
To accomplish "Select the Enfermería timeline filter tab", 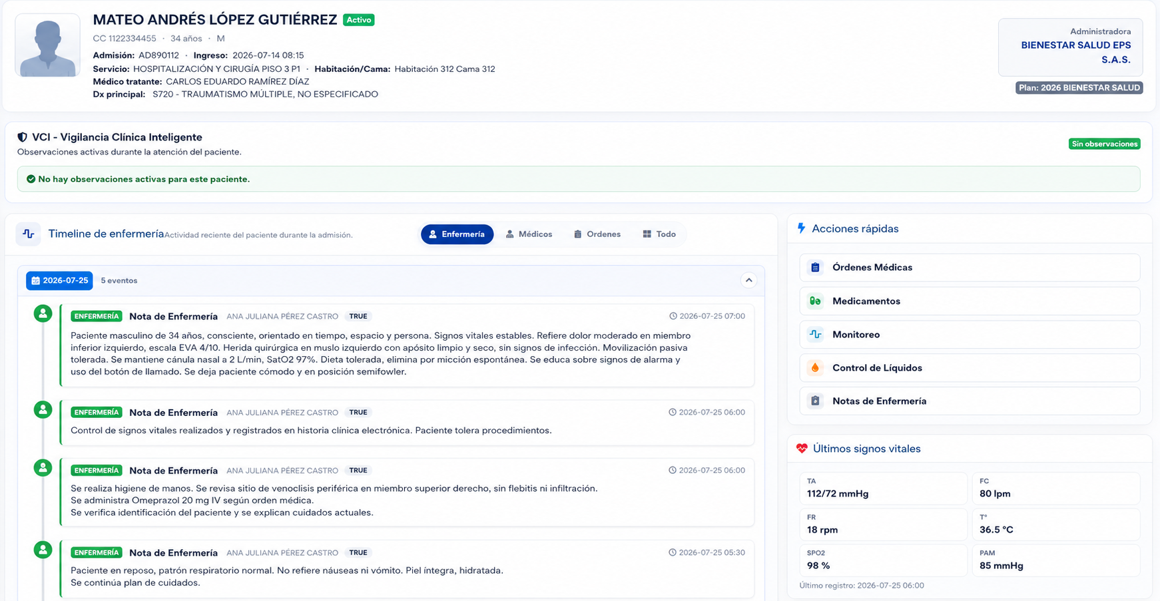I will point(457,234).
